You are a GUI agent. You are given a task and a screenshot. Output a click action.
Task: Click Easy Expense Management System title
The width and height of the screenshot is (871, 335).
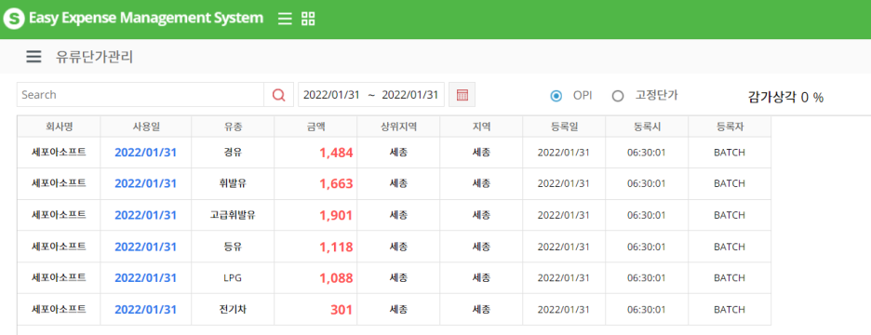point(146,18)
